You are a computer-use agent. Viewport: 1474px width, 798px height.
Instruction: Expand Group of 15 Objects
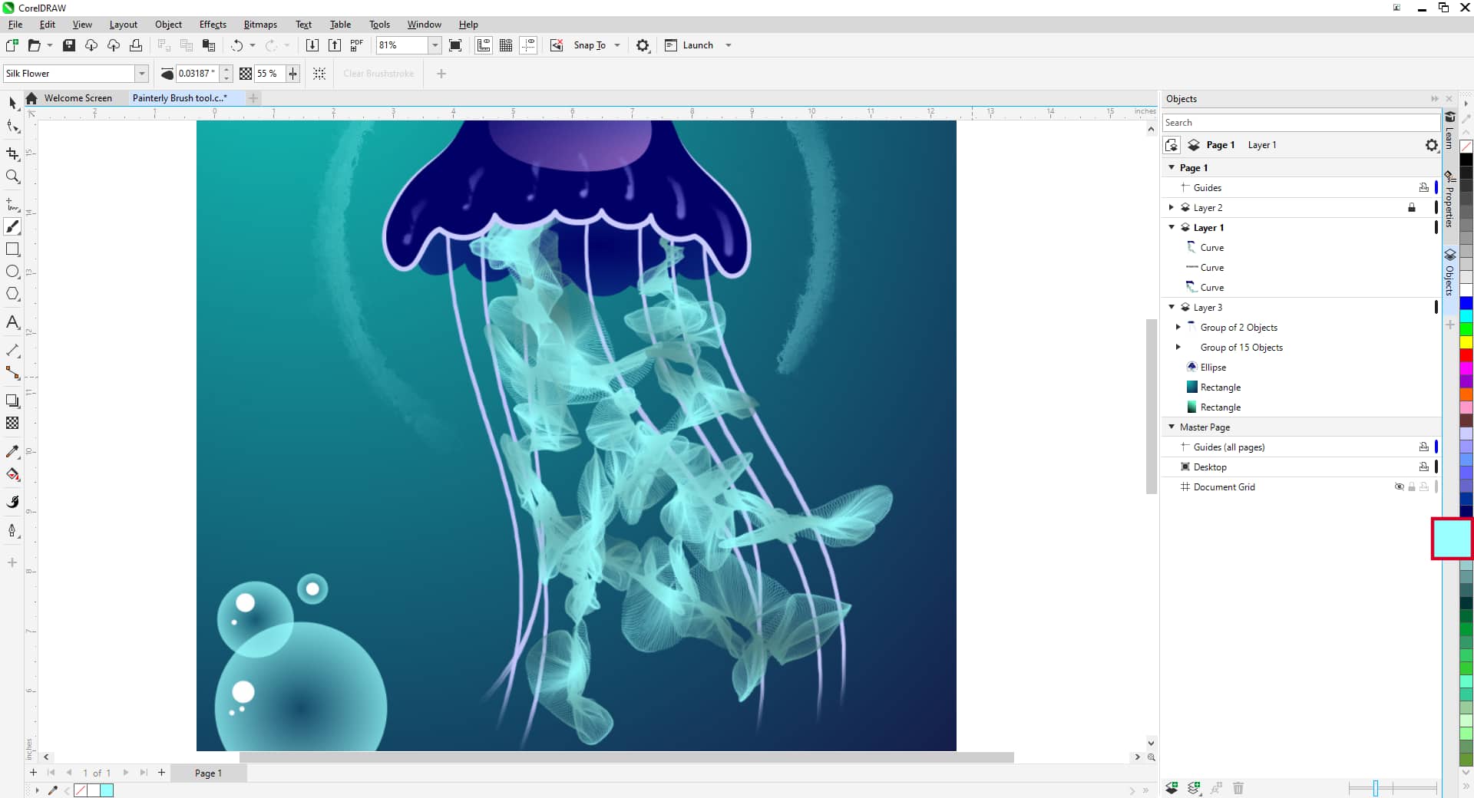pyautogui.click(x=1178, y=348)
